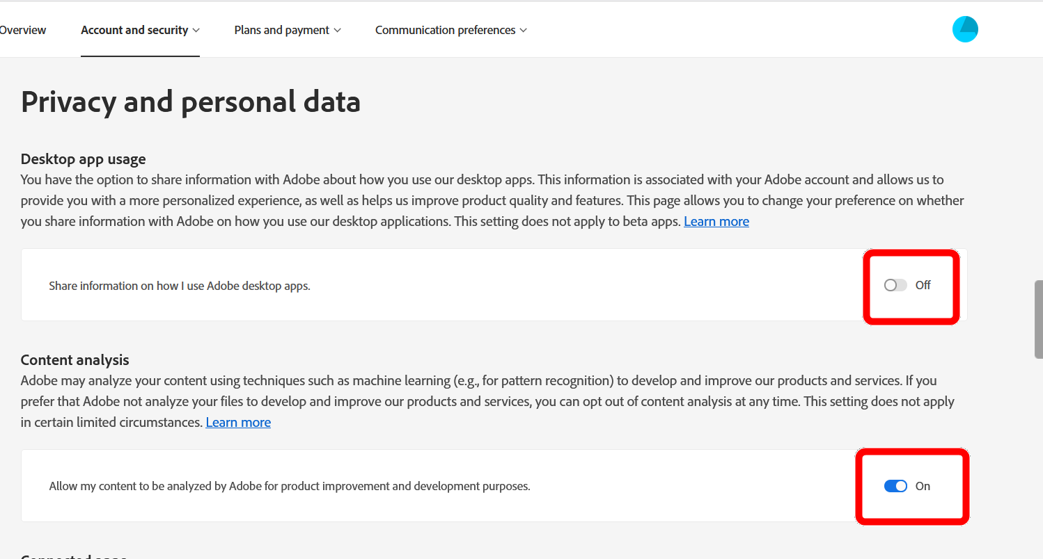Click the Content analysis section heading
The height and width of the screenshot is (559, 1043).
[x=74, y=359]
